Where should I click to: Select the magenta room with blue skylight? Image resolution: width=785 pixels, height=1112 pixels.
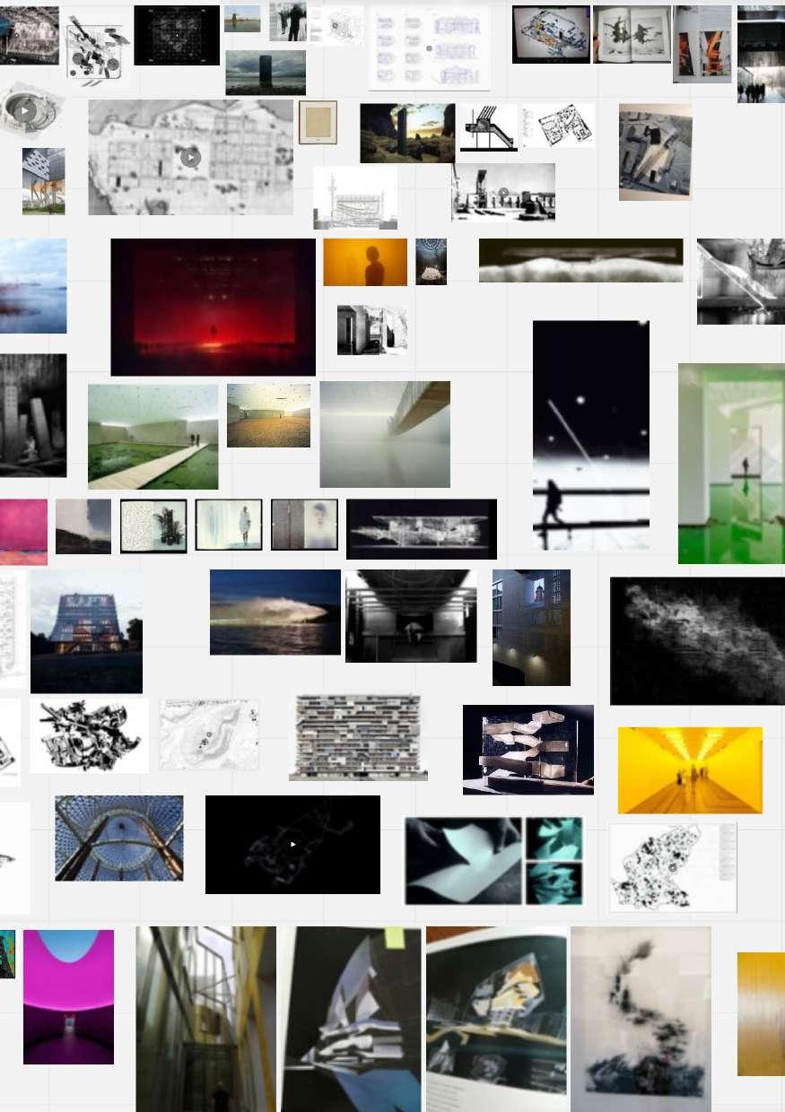(68, 997)
